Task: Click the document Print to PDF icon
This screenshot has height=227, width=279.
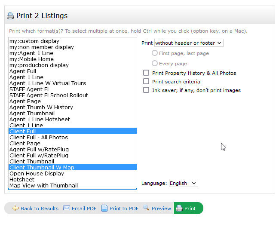Action: point(104,208)
